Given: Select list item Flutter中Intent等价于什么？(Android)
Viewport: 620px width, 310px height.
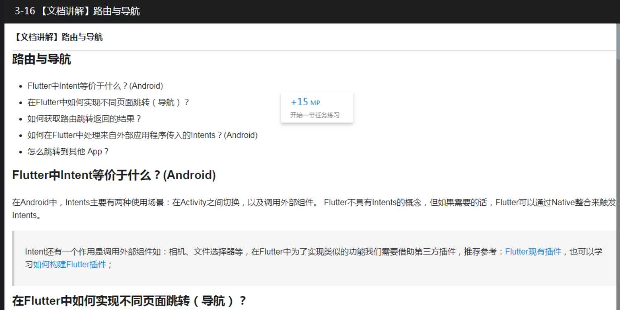Looking at the screenshot, I should click(95, 86).
